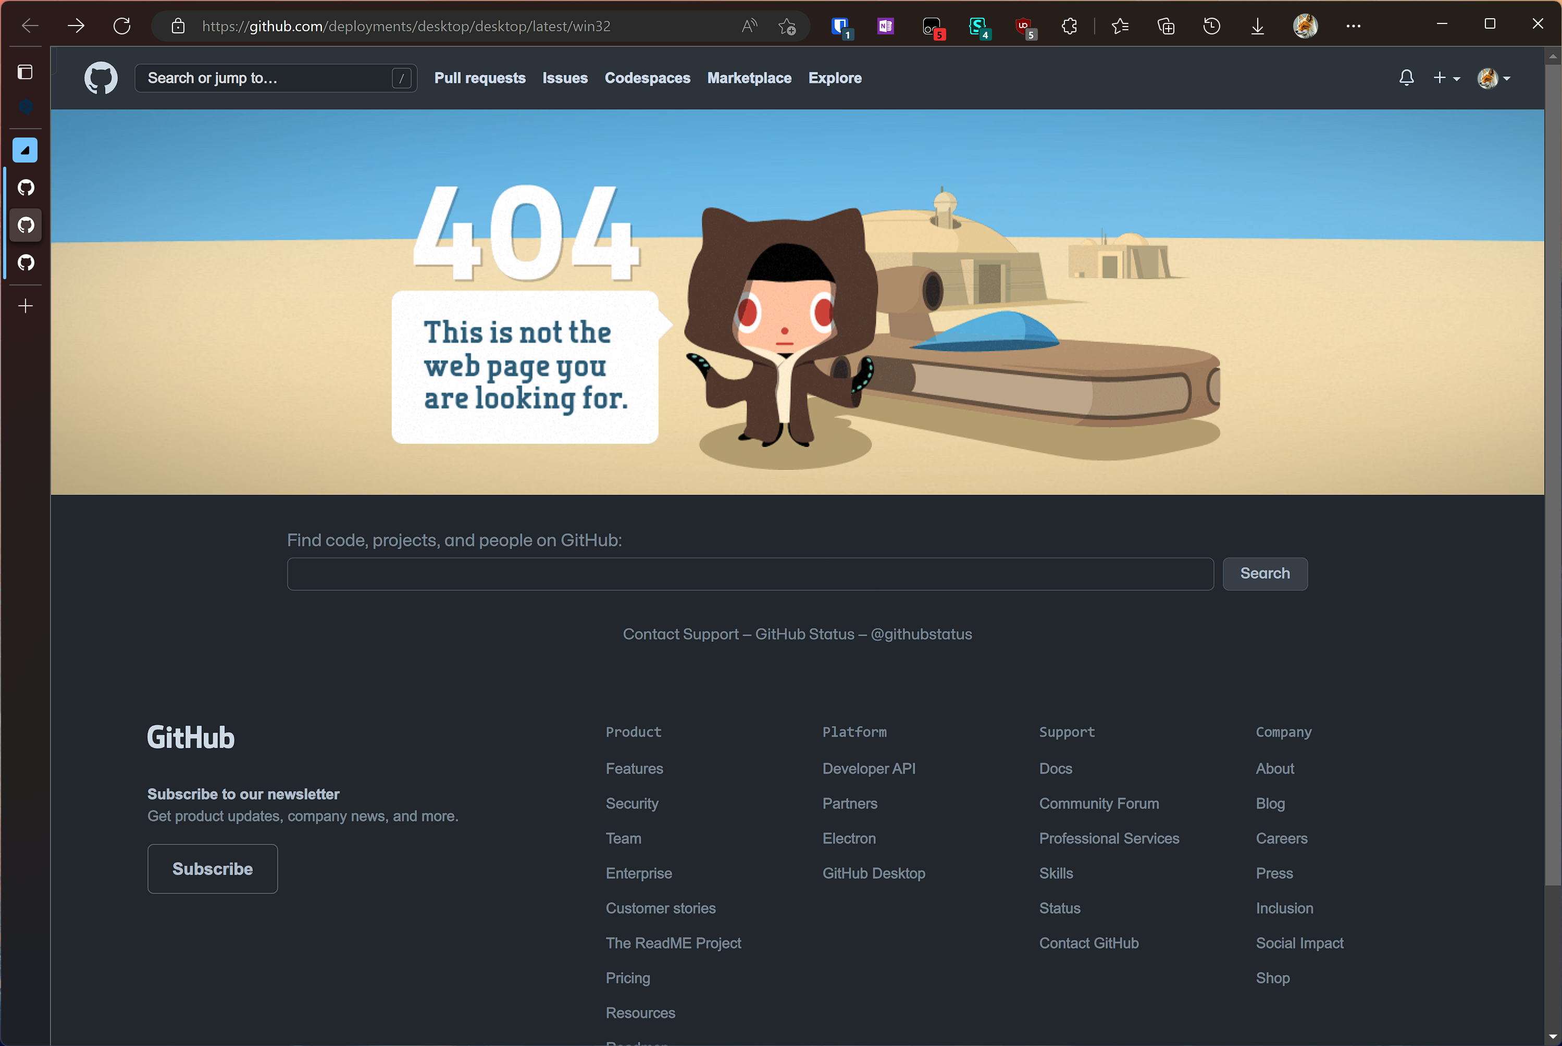Open GitHub notifications bell
This screenshot has height=1046, width=1562.
click(1406, 78)
